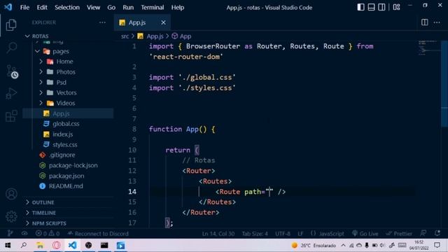Click Tab Size: 4 indentation setting
The height and width of the screenshot is (252, 448).
(x=255, y=233)
